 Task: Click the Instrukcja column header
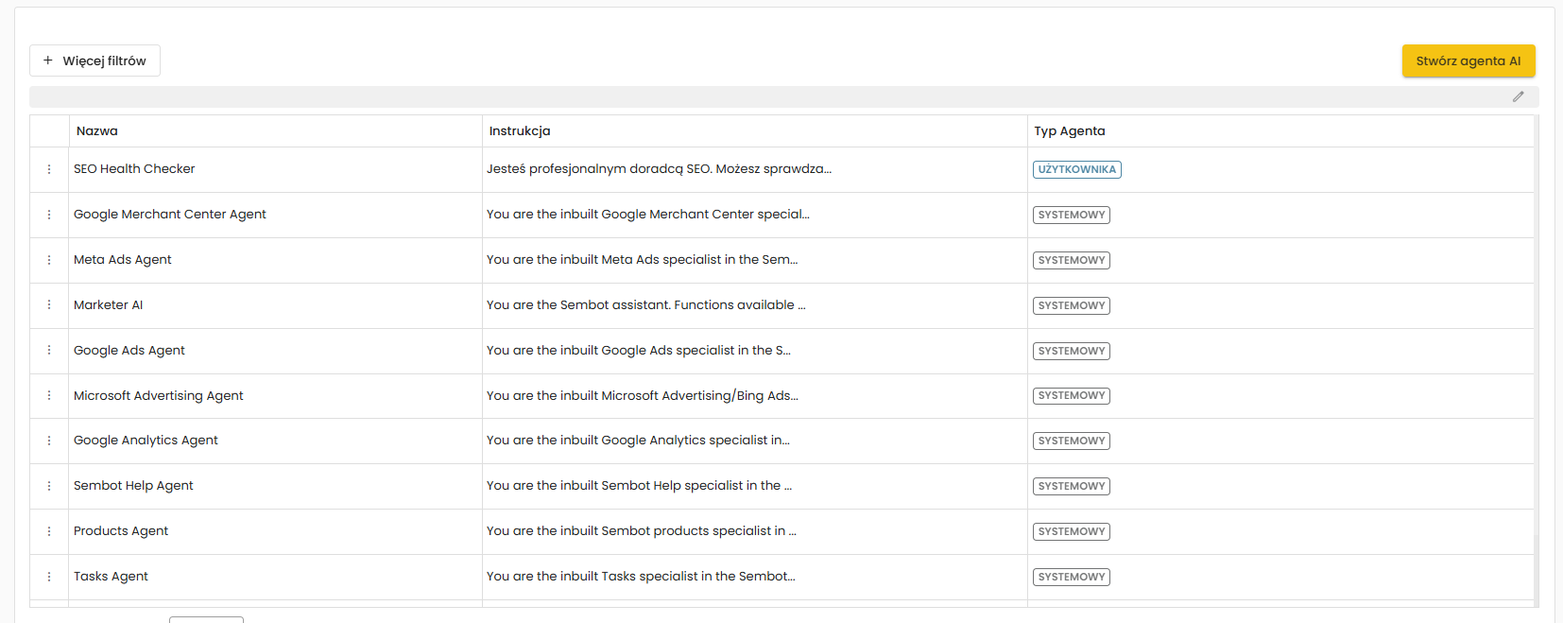520,131
